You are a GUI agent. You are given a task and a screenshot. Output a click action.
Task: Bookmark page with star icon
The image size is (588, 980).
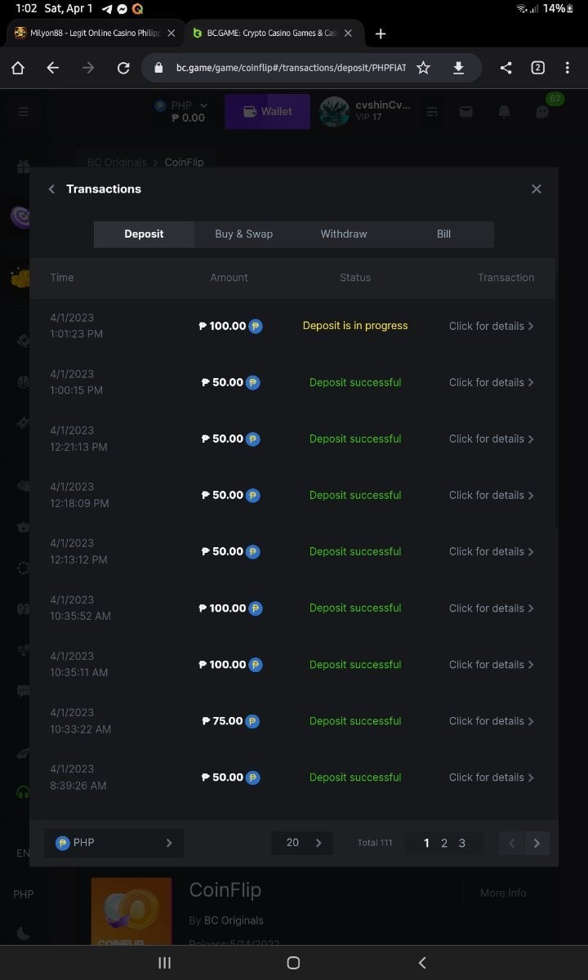[423, 69]
